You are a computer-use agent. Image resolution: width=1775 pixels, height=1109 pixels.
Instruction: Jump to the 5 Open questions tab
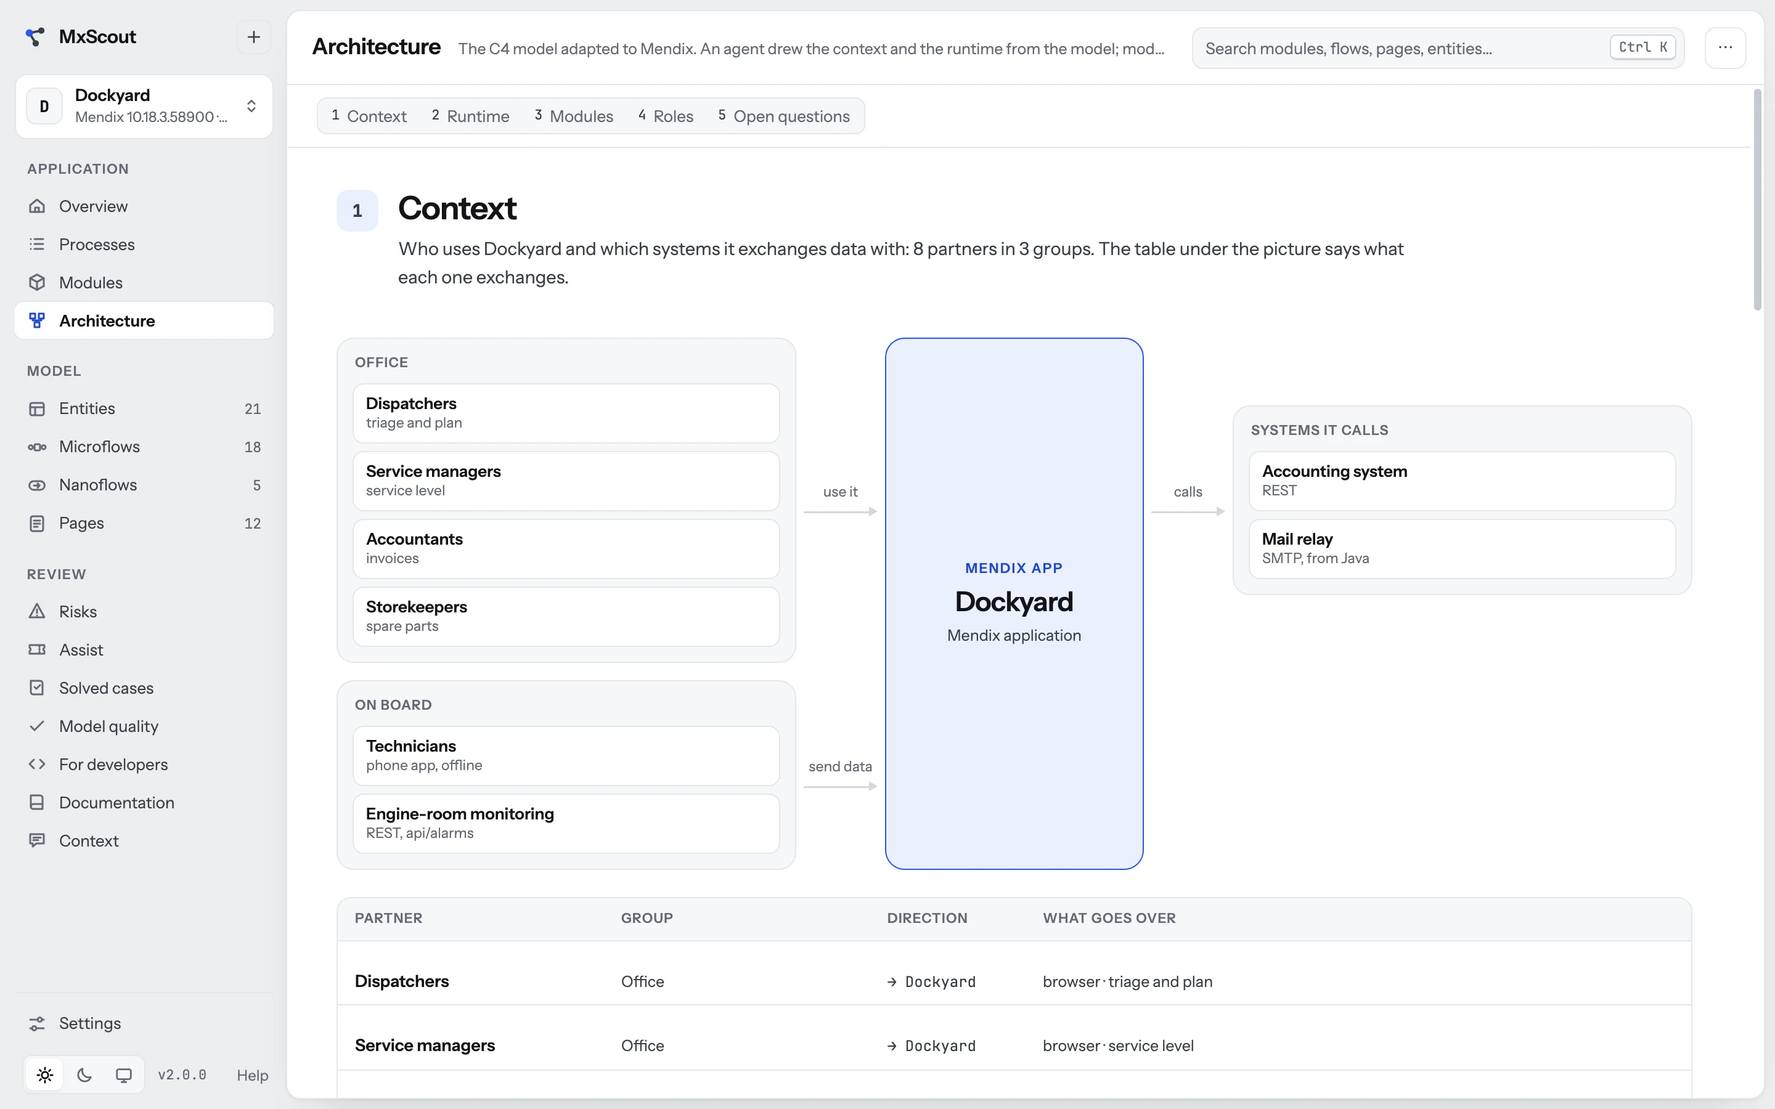click(x=784, y=116)
